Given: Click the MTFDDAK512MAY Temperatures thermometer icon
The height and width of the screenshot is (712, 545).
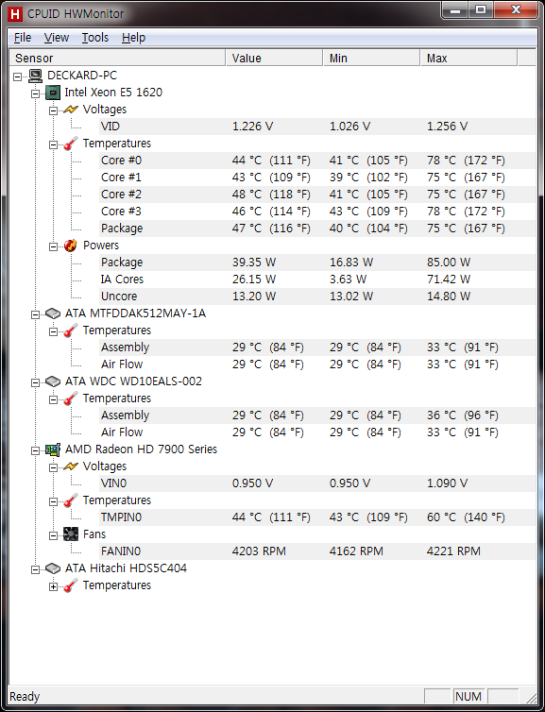Looking at the screenshot, I should 71,331.
